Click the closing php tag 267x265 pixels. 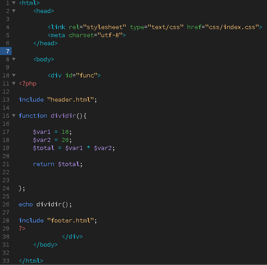22,228
